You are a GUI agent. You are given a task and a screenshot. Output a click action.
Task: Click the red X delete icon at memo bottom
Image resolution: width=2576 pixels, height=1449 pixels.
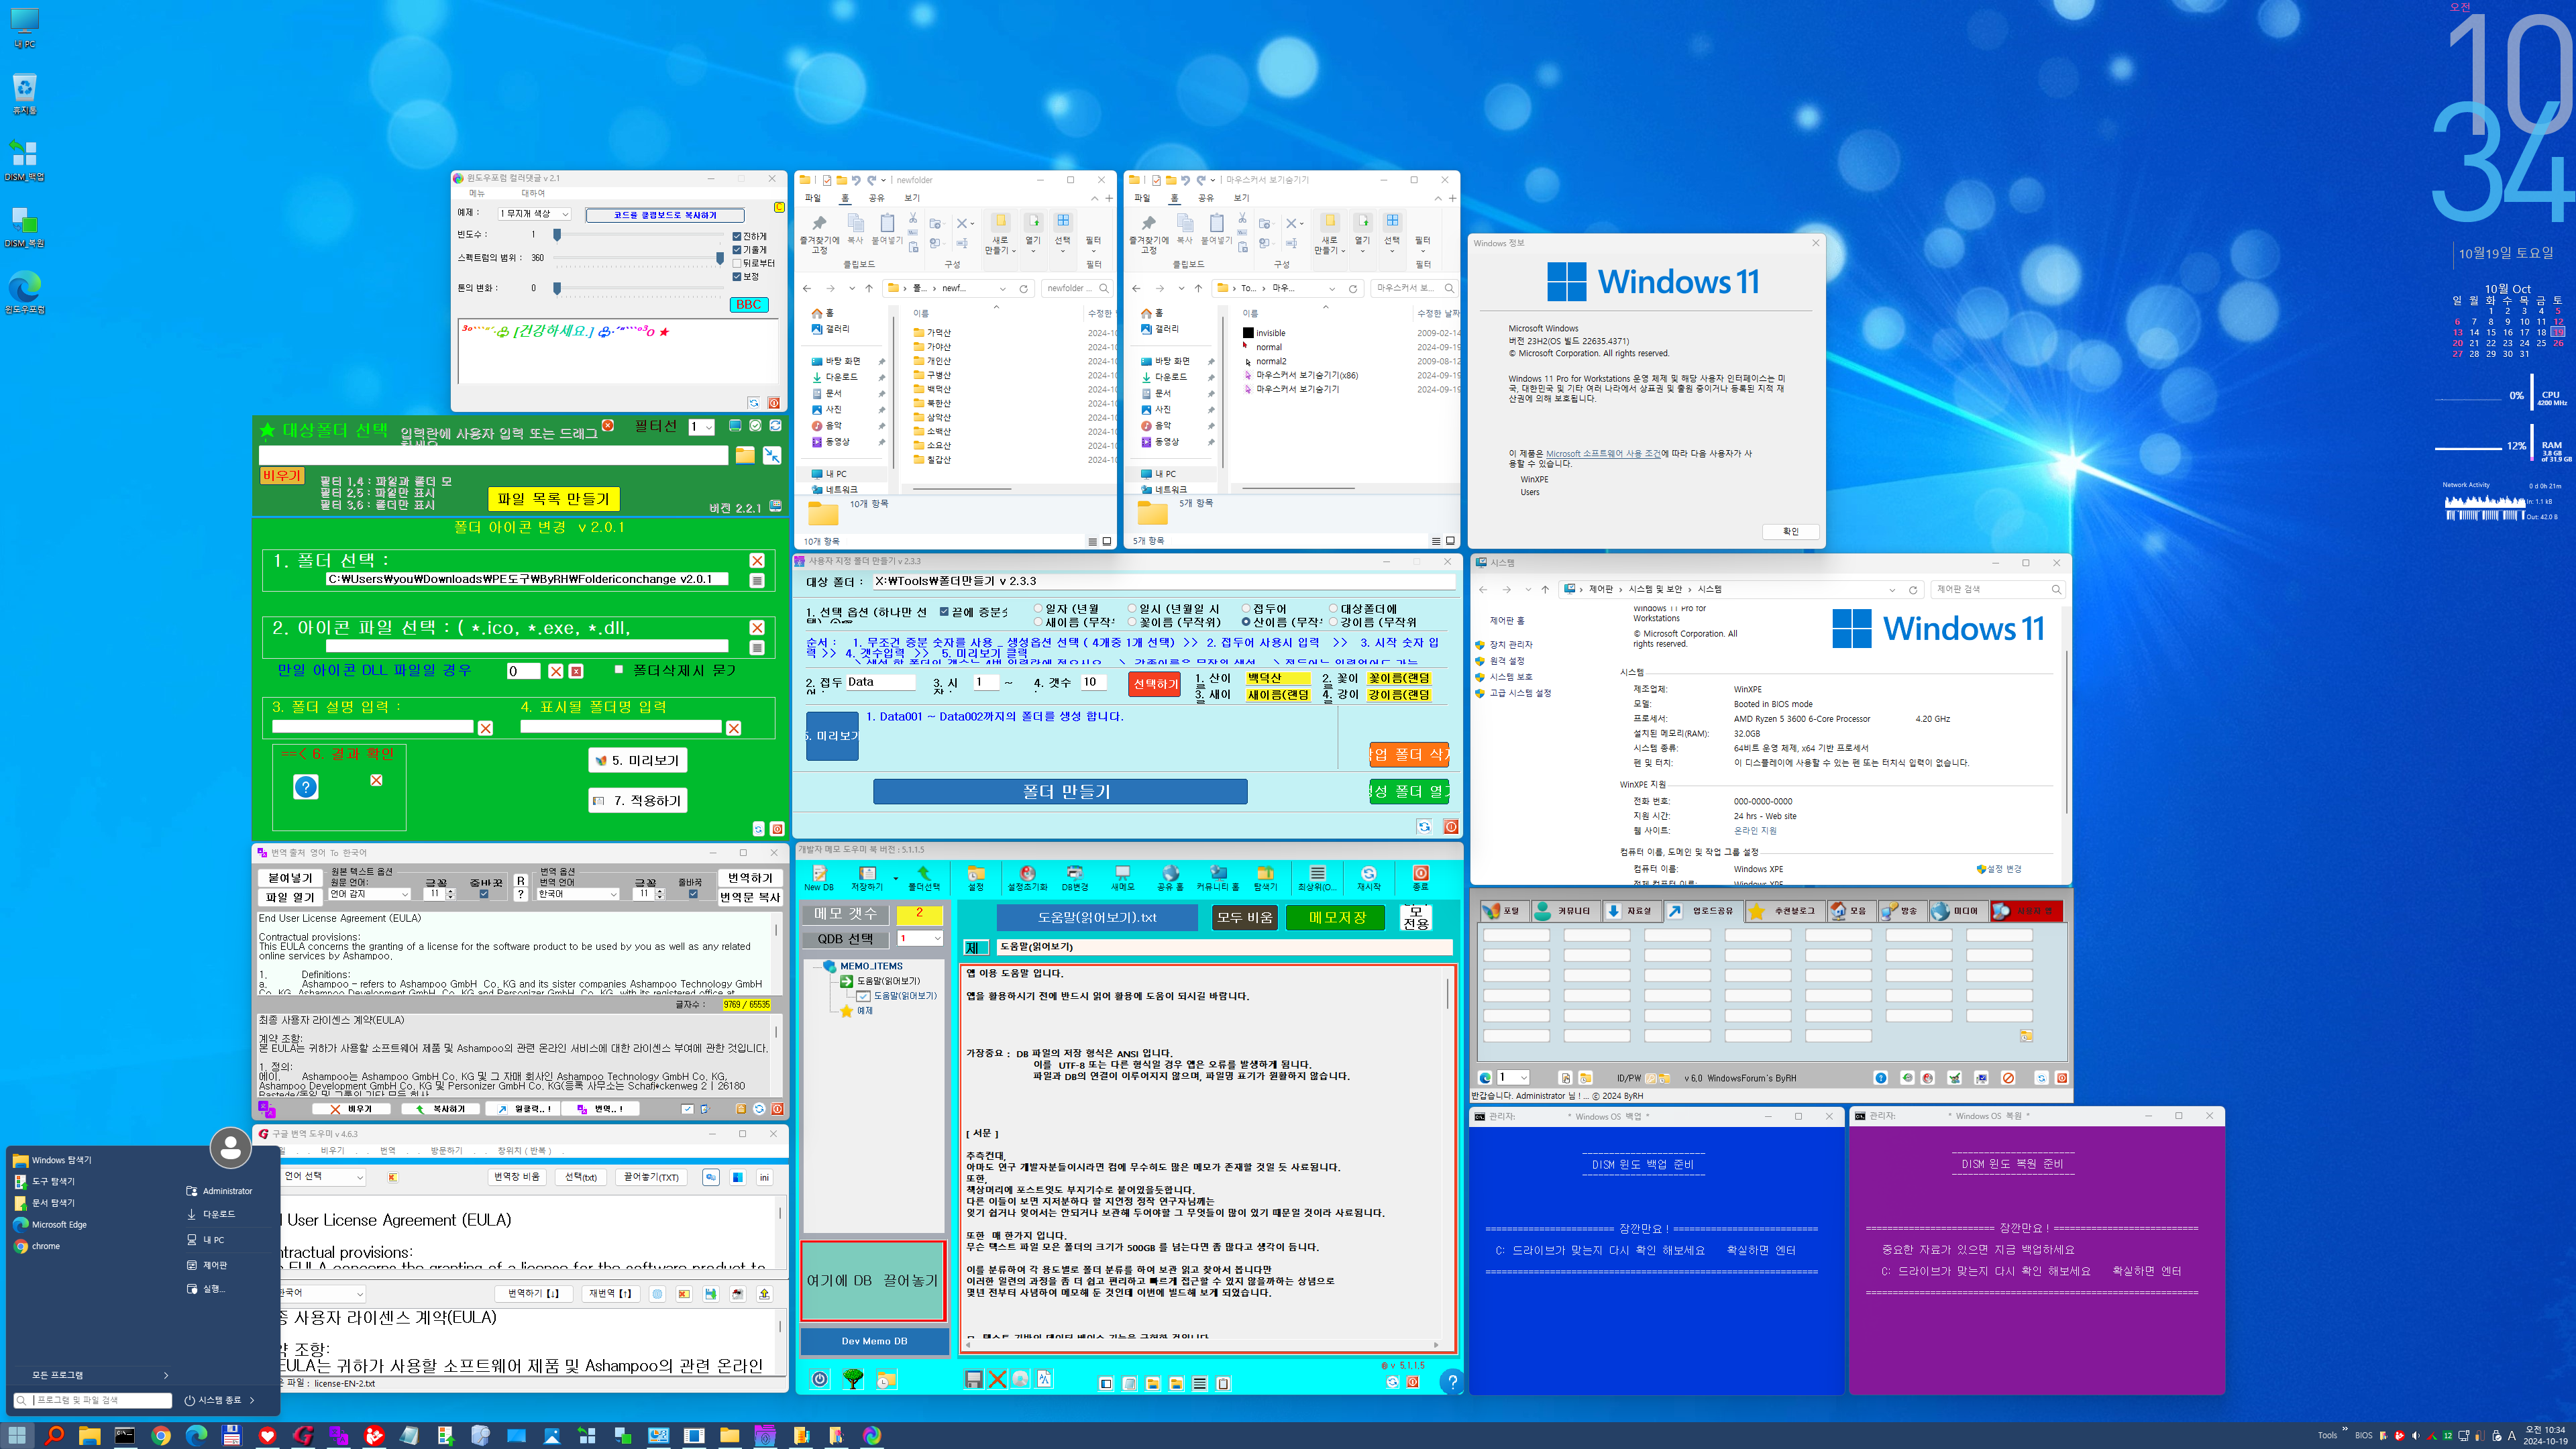coord(997,1379)
